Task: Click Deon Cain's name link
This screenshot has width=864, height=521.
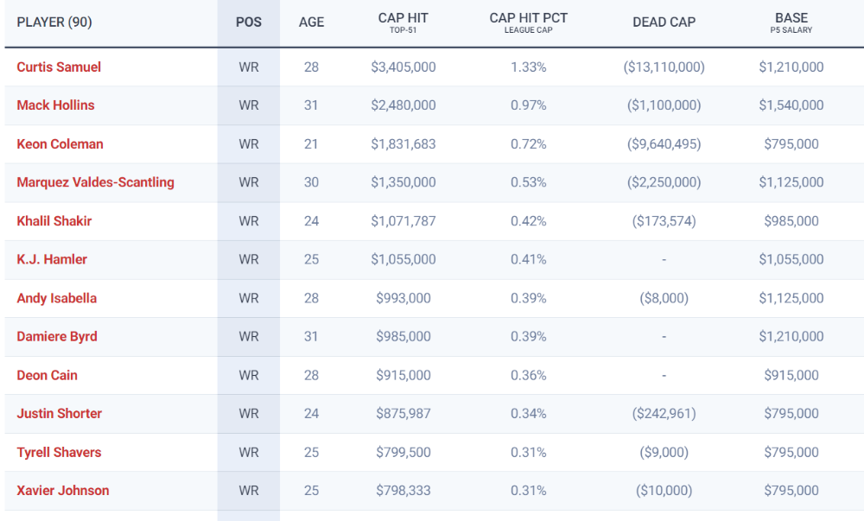Action: [x=47, y=375]
